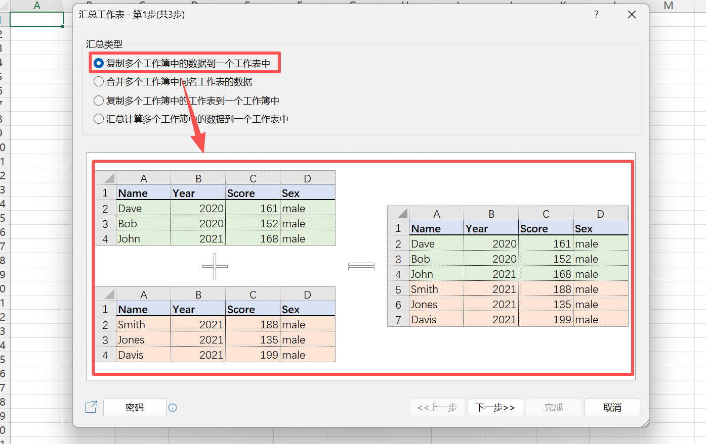
Task: Click the pop-out window icon bottom left
Action: click(x=91, y=407)
